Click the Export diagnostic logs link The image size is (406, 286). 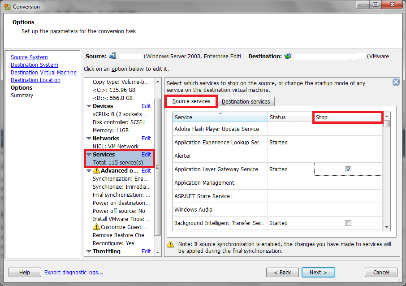coord(73,272)
